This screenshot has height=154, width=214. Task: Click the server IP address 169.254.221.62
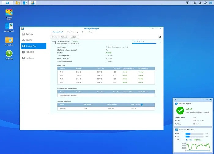(x=198, y=121)
